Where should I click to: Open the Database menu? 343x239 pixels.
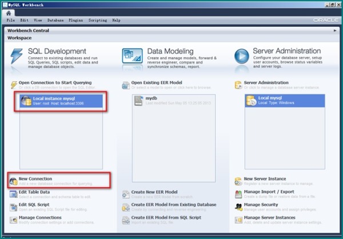click(55, 21)
